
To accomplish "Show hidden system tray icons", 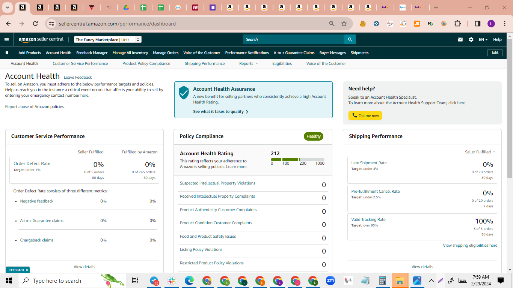I will coord(432,280).
